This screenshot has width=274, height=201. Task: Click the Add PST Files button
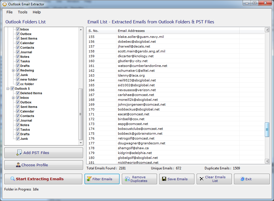(x=44, y=153)
